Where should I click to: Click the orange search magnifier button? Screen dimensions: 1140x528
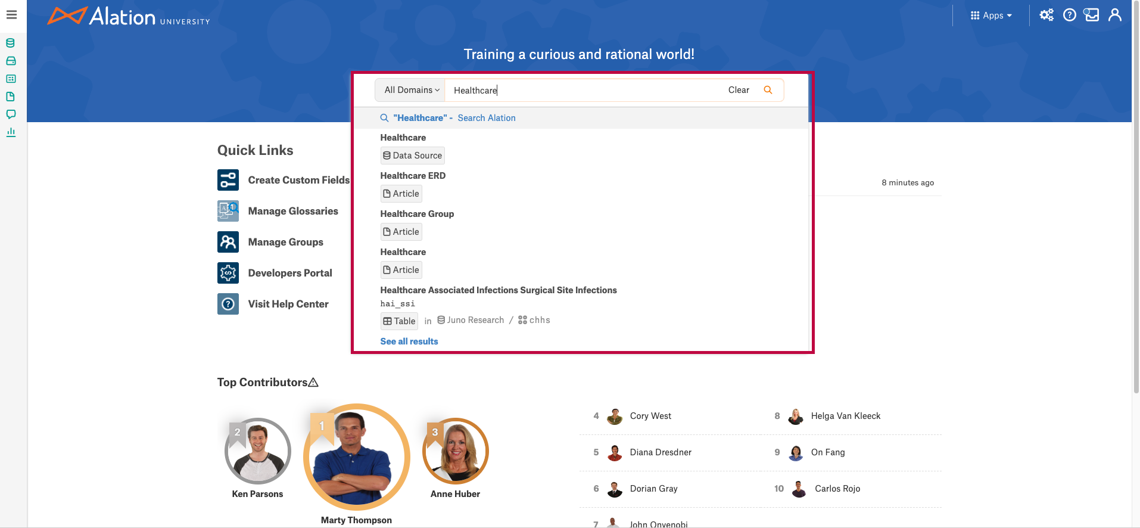pos(768,90)
